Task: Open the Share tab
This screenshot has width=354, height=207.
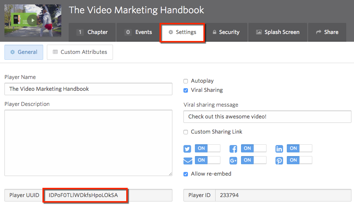Action: click(x=327, y=32)
